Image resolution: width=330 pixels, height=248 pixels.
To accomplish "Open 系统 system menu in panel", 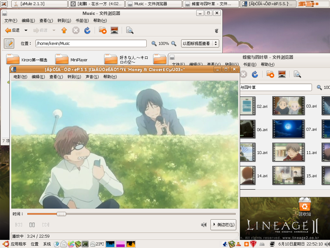I will coord(47,244).
